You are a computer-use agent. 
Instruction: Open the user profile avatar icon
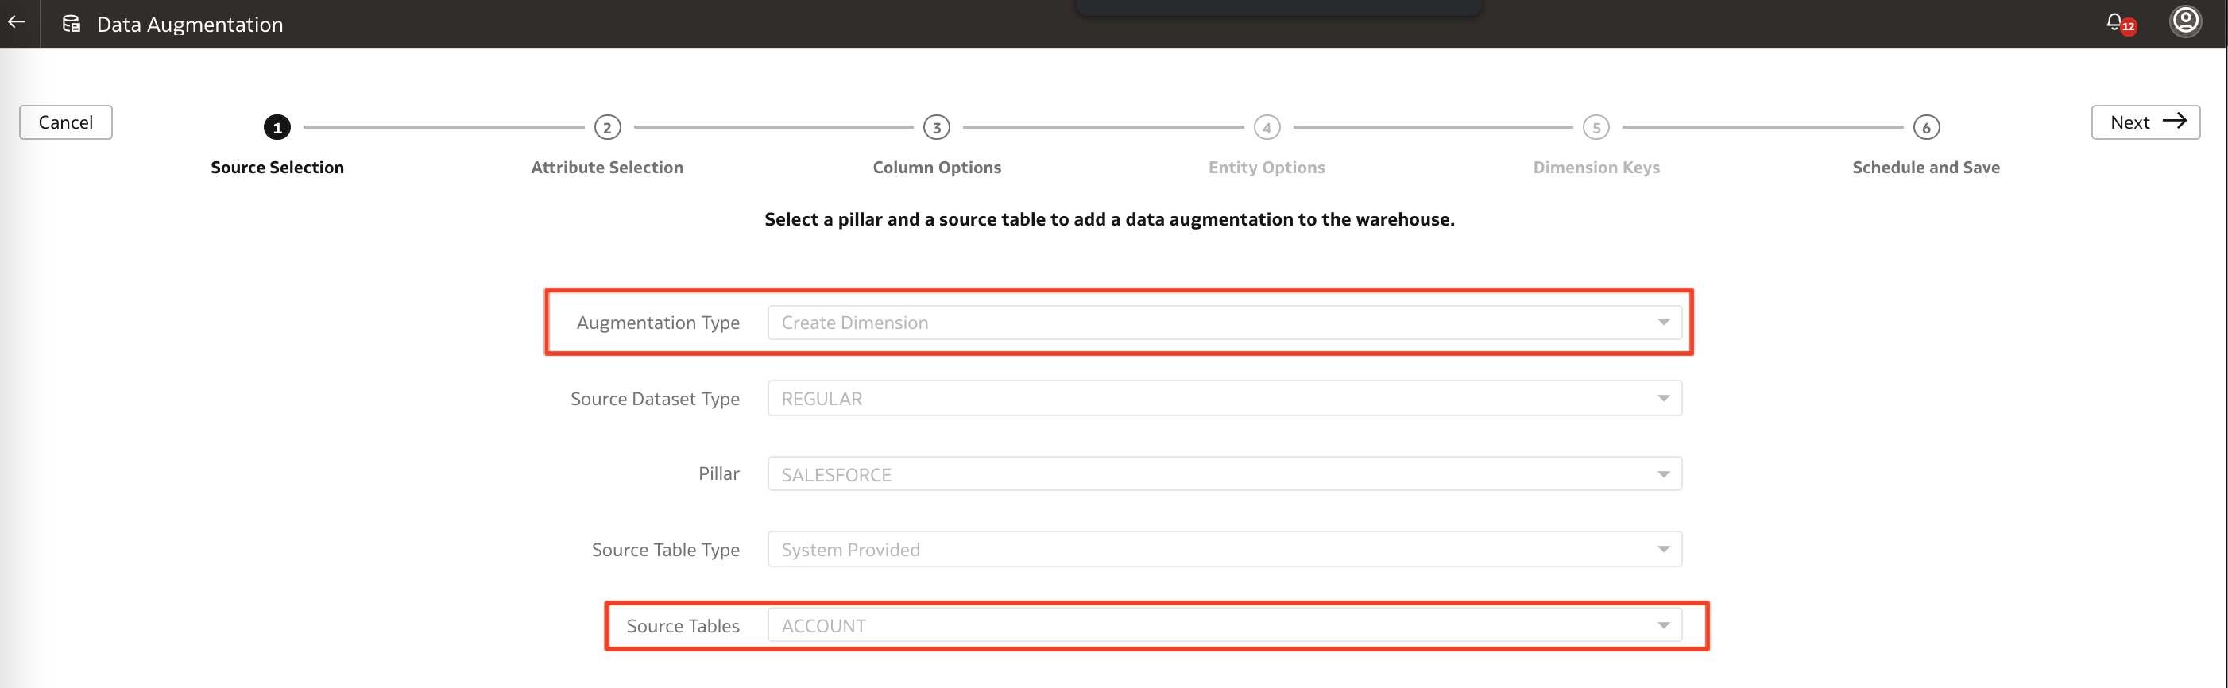tap(2186, 21)
